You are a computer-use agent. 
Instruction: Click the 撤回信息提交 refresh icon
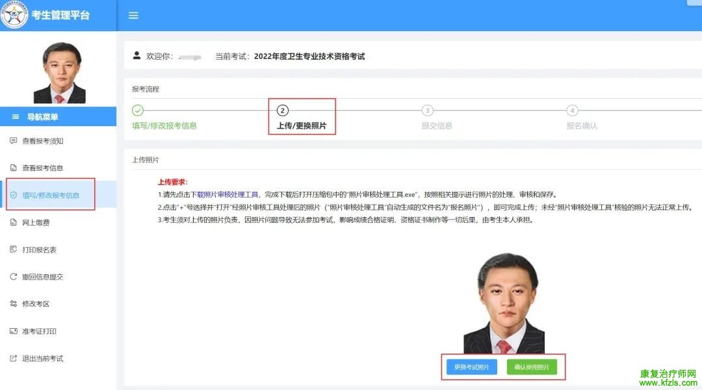pos(13,277)
